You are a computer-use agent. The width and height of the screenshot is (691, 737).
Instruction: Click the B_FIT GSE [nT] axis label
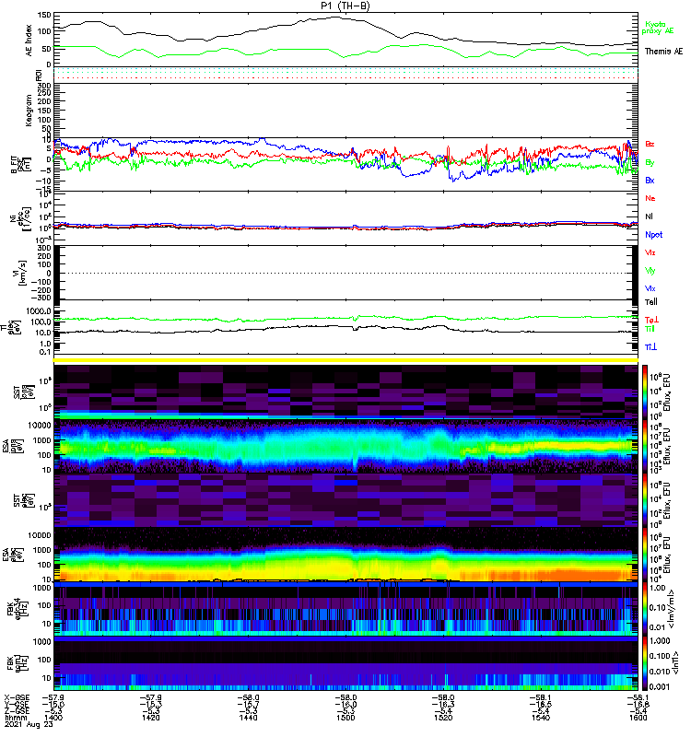point(19,165)
